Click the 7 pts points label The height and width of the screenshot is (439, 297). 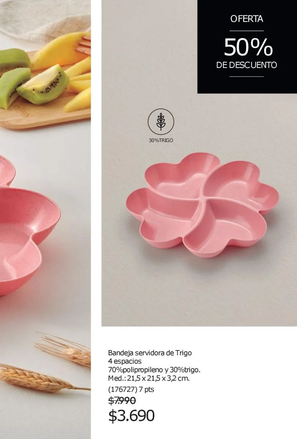[x=147, y=389]
